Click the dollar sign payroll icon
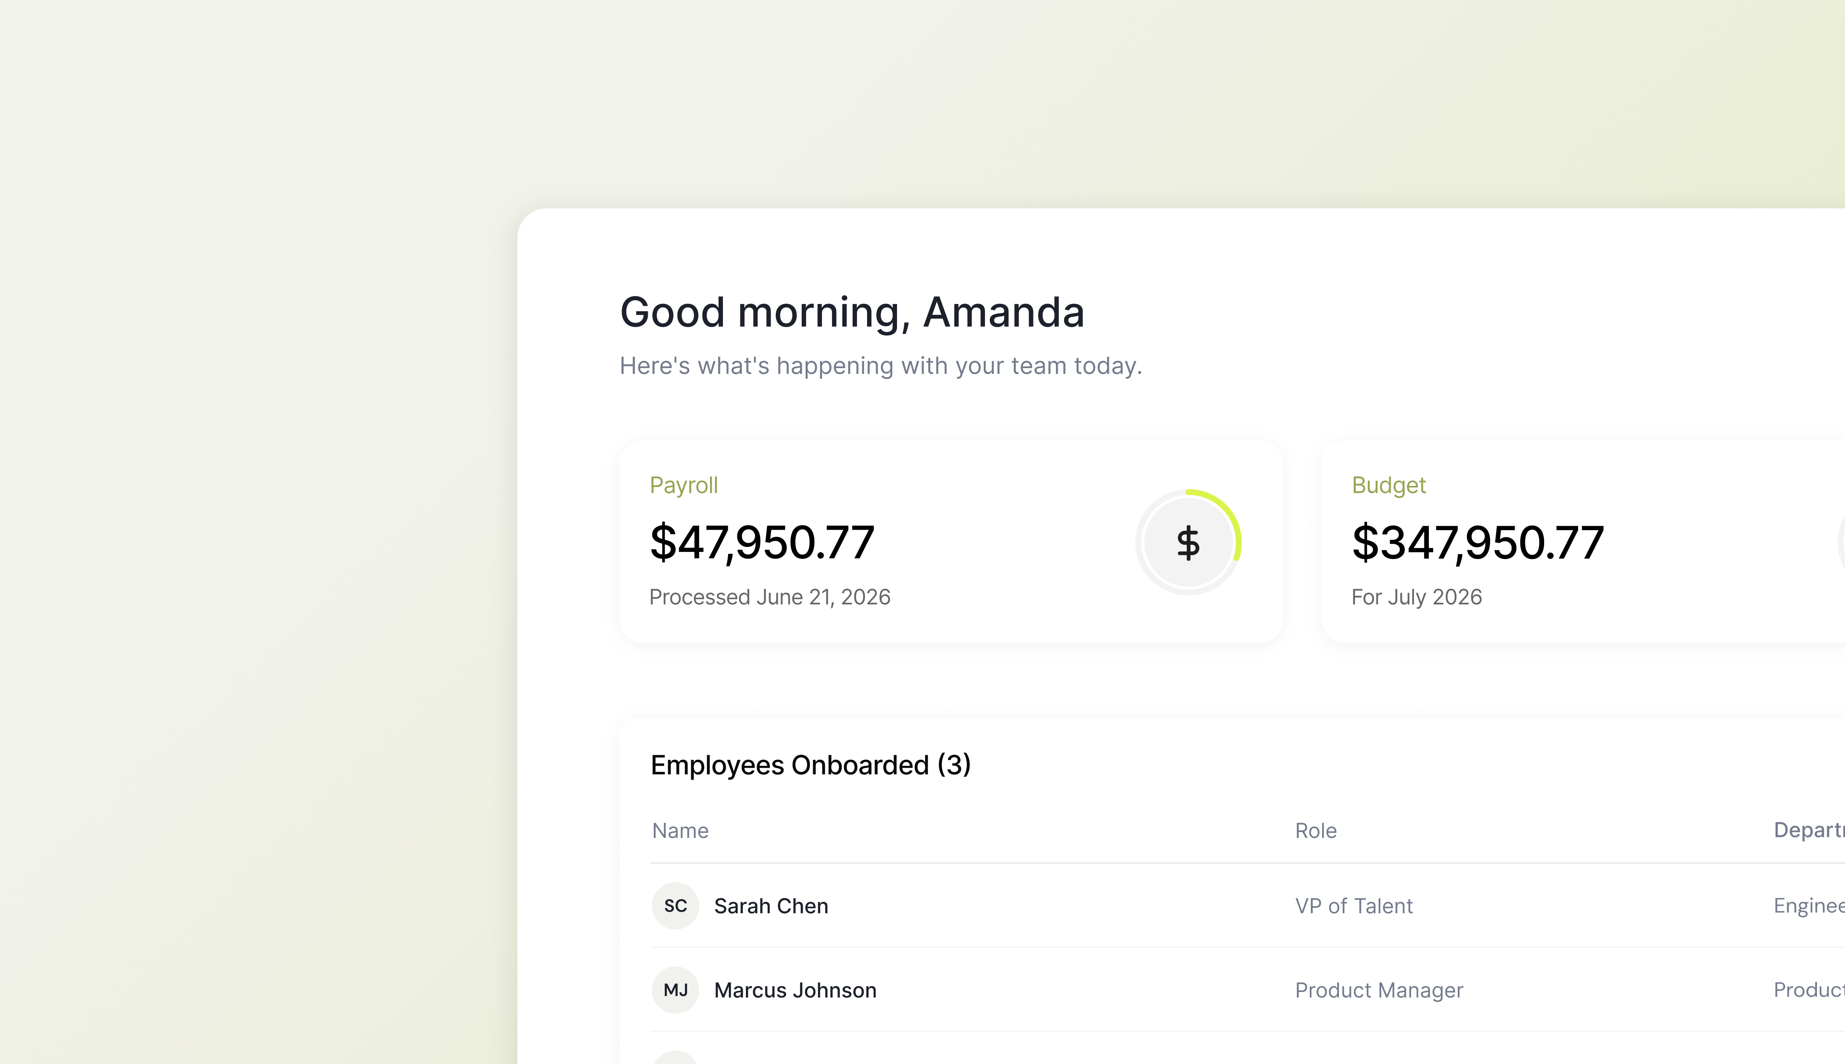Image resolution: width=1845 pixels, height=1064 pixels. click(x=1189, y=542)
